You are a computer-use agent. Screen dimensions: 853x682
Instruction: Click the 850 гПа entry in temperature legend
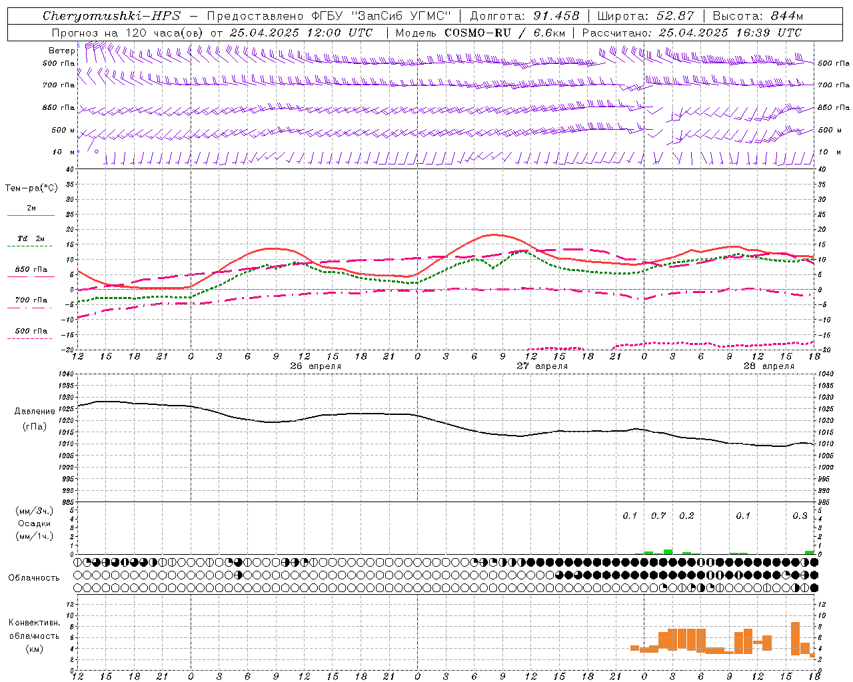click(x=31, y=269)
